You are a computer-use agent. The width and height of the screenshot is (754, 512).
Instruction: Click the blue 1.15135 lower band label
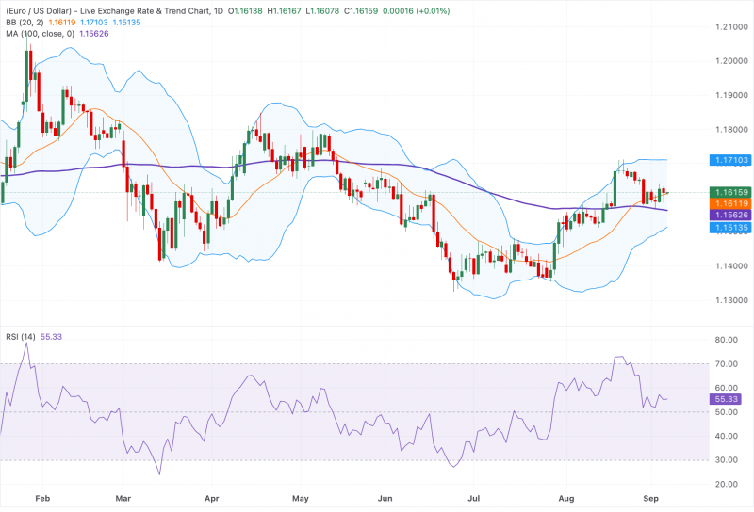tap(731, 227)
